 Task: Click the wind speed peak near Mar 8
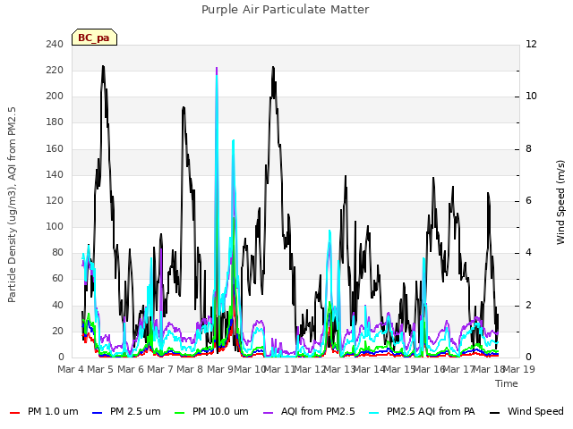184,108
